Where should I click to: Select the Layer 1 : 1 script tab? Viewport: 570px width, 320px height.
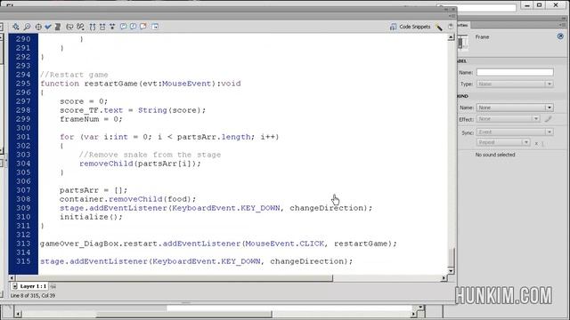pos(29,286)
